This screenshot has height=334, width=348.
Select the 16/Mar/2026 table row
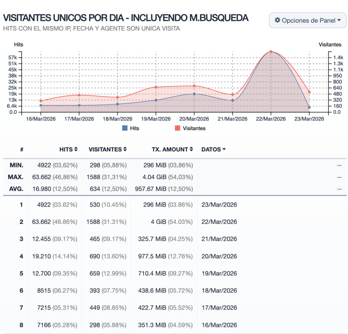[x=175, y=325]
